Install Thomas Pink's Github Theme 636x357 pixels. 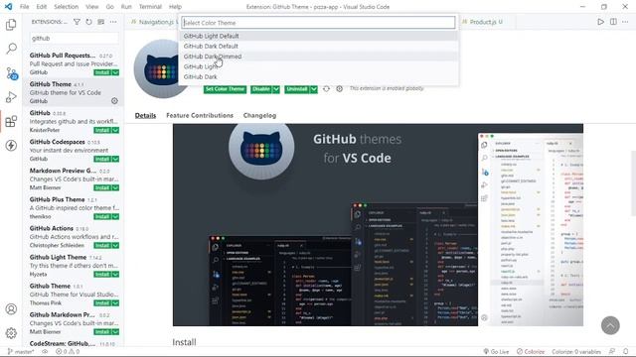coord(102,303)
